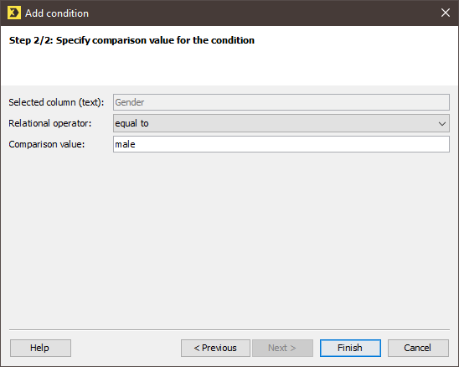
Task: Click the 'Add condition' window title
Action: [57, 13]
